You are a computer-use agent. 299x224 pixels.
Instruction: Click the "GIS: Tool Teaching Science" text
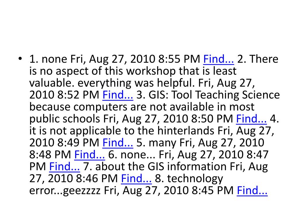point(214,95)
